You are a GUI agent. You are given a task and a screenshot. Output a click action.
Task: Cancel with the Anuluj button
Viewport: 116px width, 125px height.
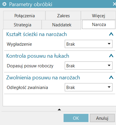pos(102,118)
